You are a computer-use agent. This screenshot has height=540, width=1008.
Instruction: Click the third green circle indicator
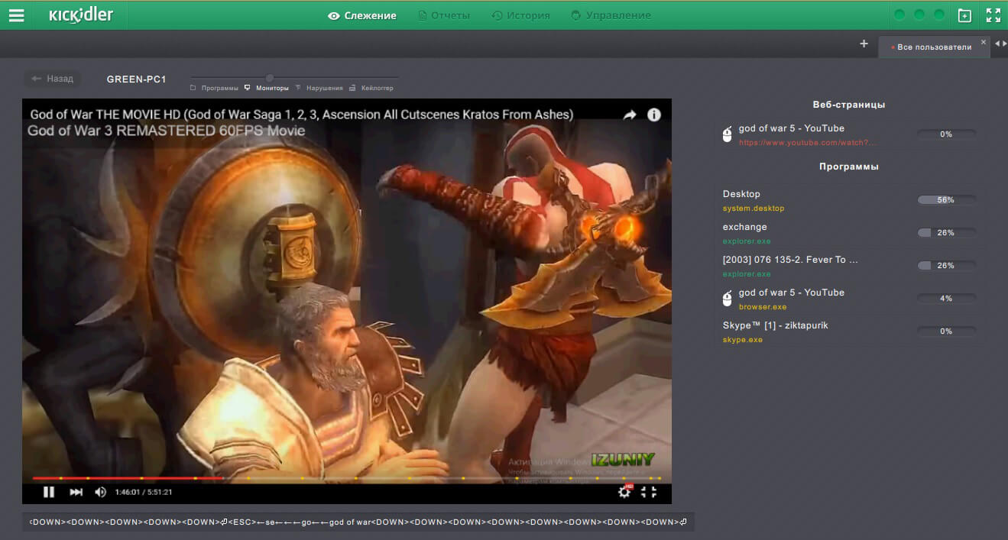939,15
